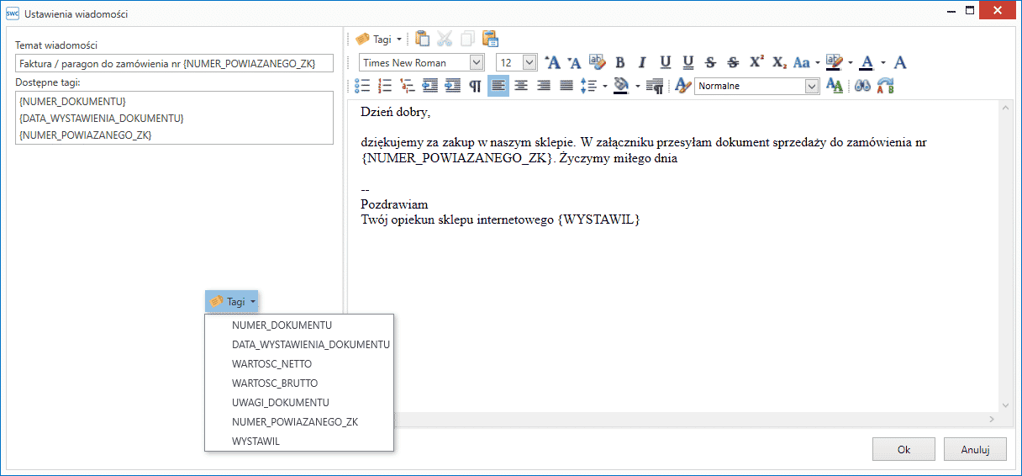The width and height of the screenshot is (1022, 476).
Task: Click the Cut scissors icon
Action: point(445,39)
